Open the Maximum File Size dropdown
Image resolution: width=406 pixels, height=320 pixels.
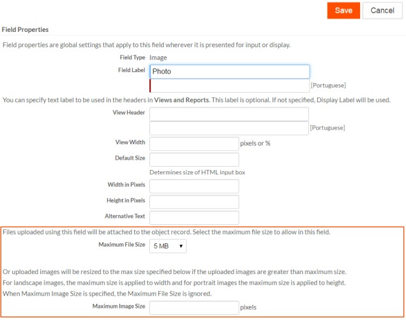[x=169, y=245]
